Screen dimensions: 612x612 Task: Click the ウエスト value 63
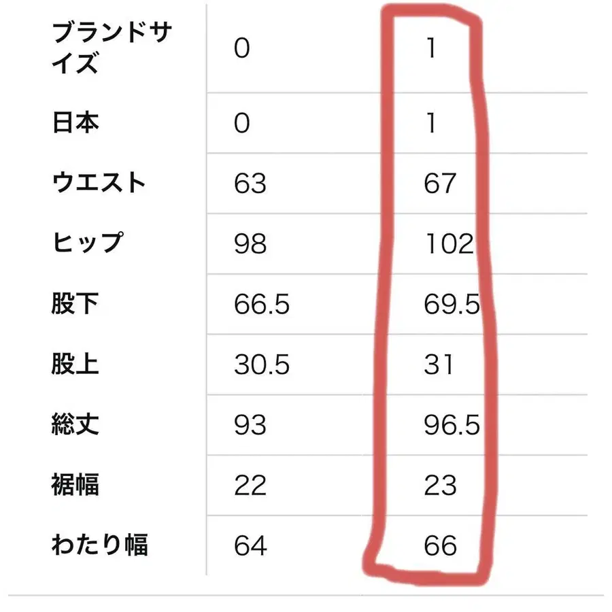point(250,184)
